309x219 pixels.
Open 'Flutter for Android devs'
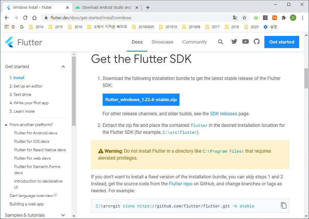pos(36,133)
